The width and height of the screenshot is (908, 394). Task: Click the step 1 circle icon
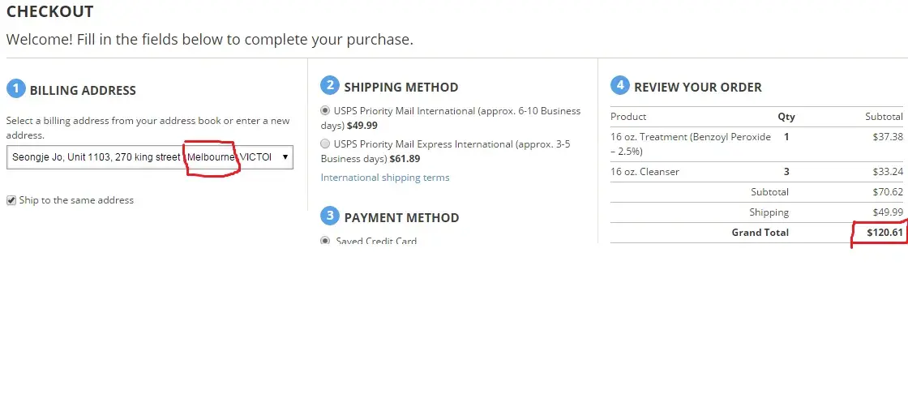[15, 89]
